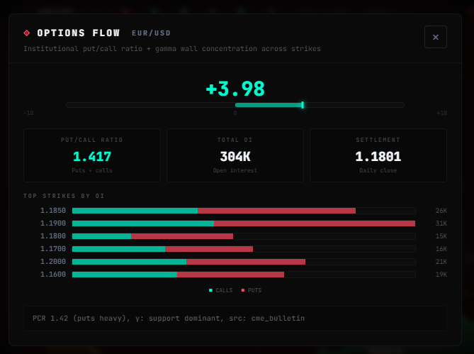This screenshot has height=354, width=474.
Task: Click the 31K open interest value
Action: [441, 223]
